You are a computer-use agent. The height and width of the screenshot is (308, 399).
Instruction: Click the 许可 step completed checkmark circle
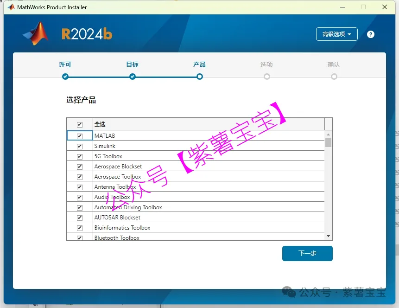click(65, 77)
